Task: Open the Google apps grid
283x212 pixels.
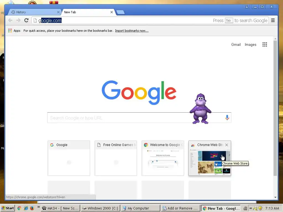Action: click(x=264, y=44)
